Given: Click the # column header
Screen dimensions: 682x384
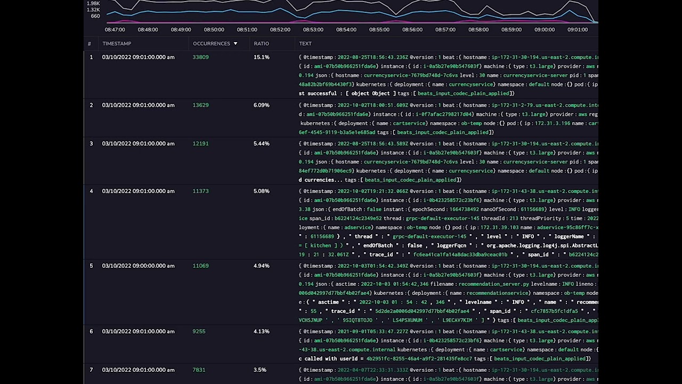Looking at the screenshot, I should click(x=90, y=44).
